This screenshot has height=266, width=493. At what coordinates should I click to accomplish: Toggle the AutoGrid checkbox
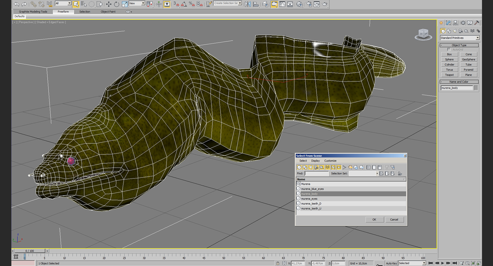(x=449, y=50)
